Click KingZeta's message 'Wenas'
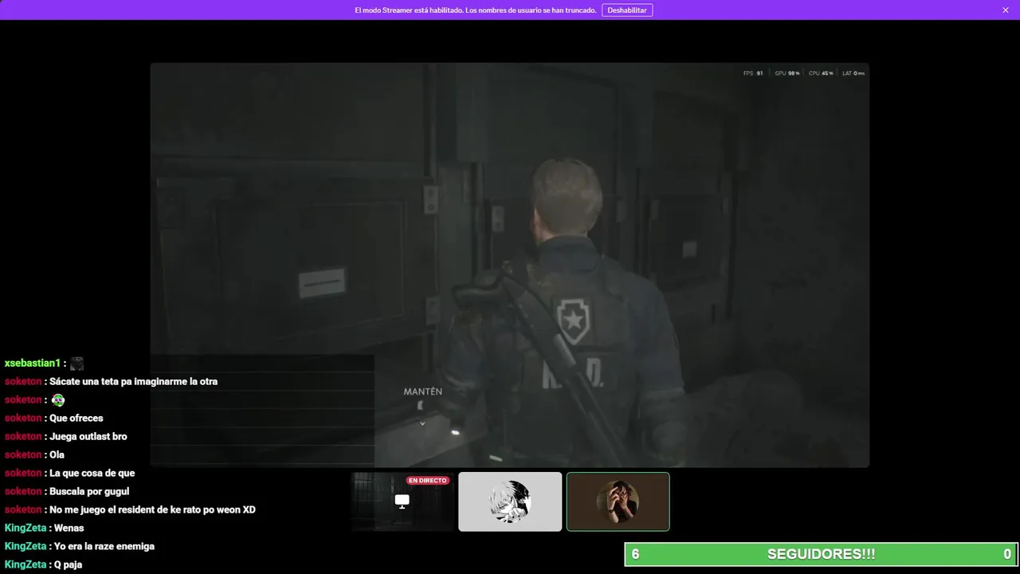Screen dimensions: 1020x574 pyautogui.click(x=69, y=529)
